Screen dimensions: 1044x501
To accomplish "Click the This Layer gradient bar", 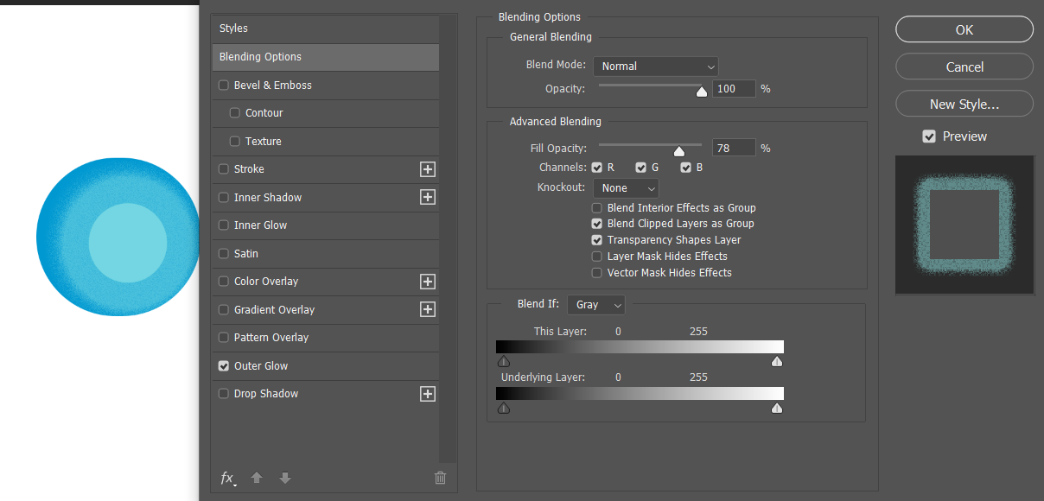I will pyautogui.click(x=640, y=346).
